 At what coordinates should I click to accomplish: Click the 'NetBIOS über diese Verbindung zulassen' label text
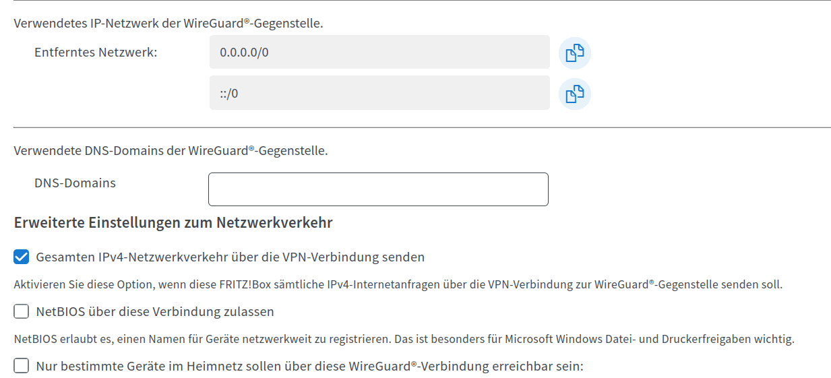click(x=155, y=311)
